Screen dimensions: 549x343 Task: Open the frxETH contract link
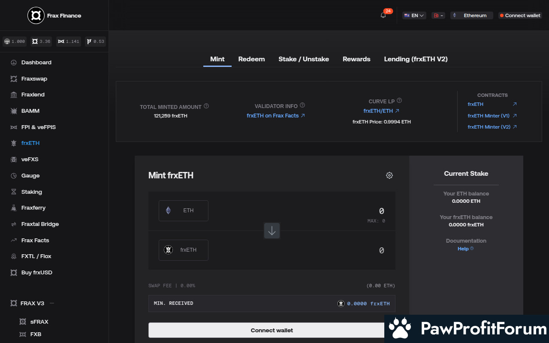click(492, 104)
